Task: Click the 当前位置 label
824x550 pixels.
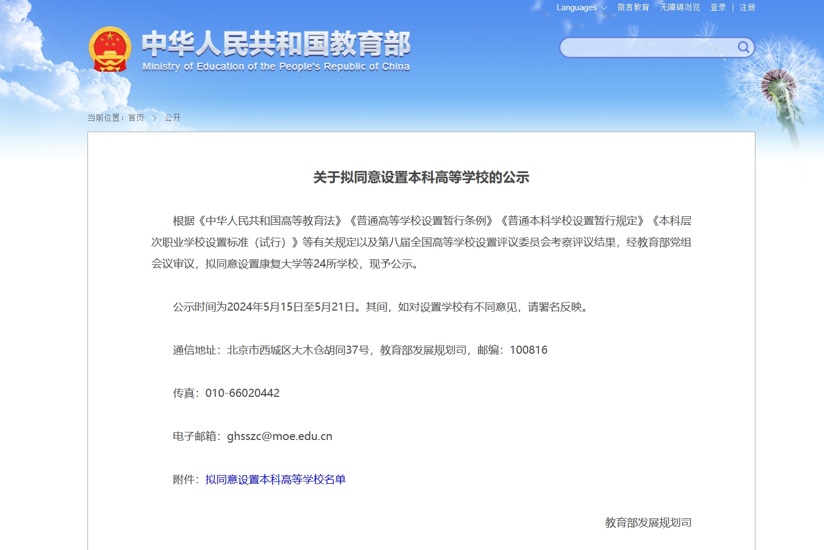Action: tap(106, 118)
